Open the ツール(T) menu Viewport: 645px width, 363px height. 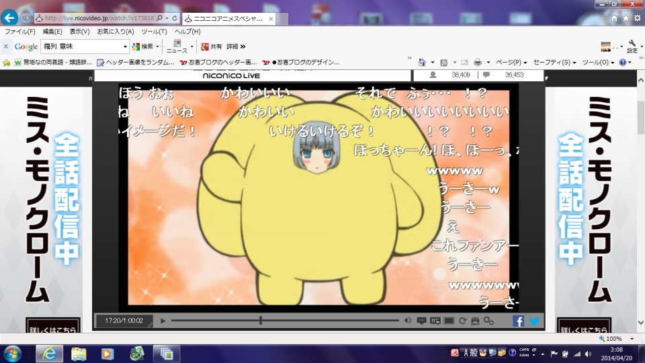tap(155, 32)
